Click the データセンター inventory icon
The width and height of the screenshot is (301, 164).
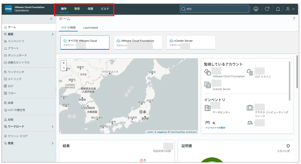click(x=208, y=108)
